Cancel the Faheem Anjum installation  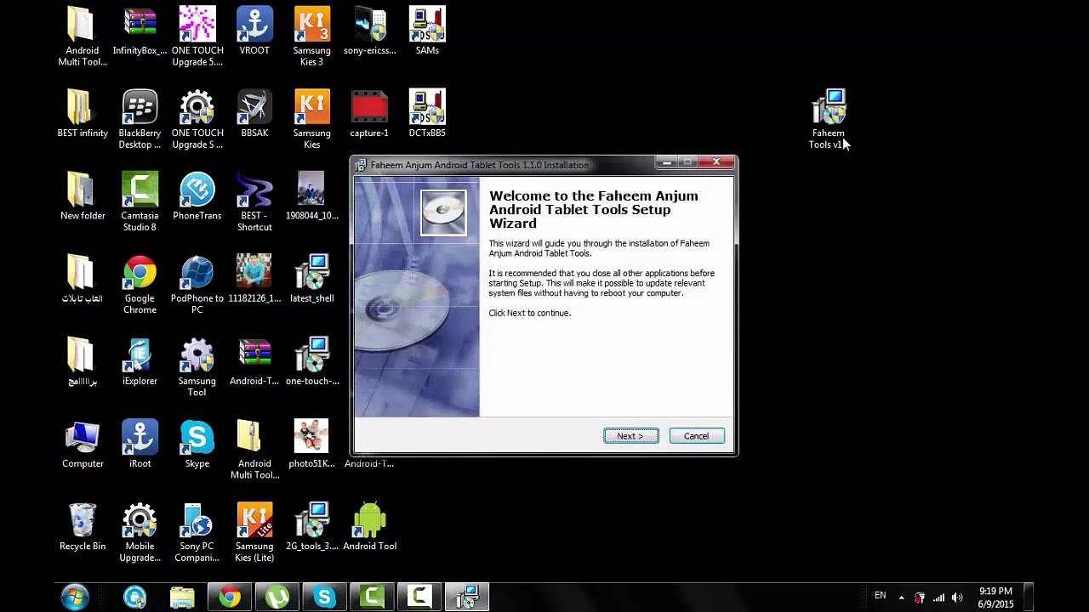696,436
